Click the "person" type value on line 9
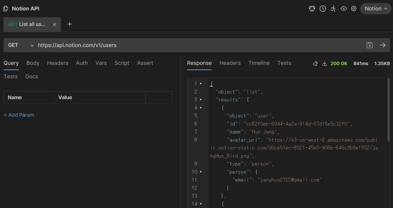393x208 pixels. click(x=260, y=164)
